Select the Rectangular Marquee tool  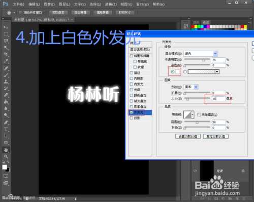(6, 34)
